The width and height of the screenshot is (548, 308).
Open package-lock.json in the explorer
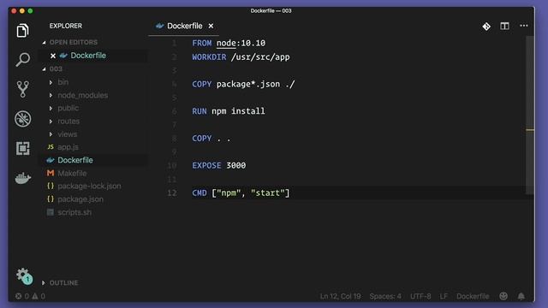[89, 187]
